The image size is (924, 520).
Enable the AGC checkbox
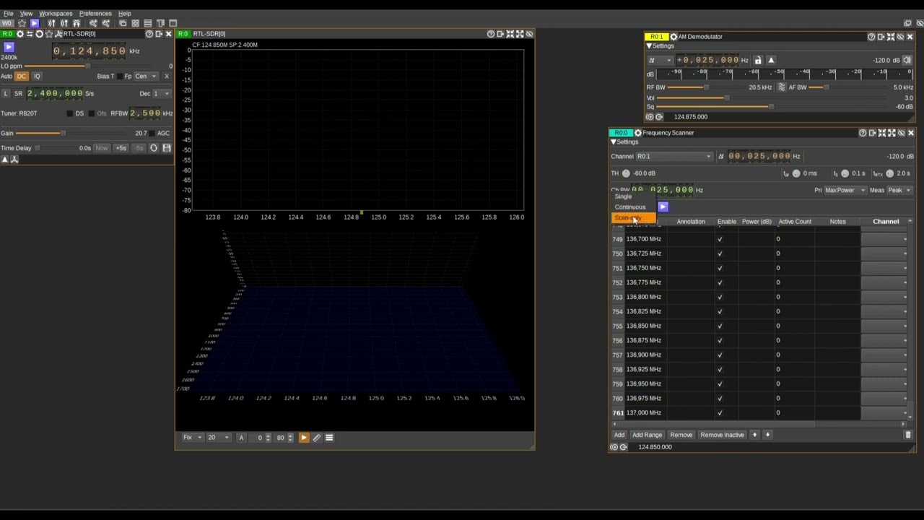(152, 134)
